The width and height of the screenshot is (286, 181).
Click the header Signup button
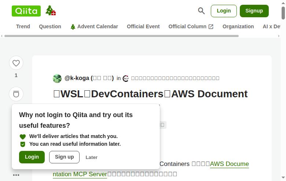click(x=254, y=11)
